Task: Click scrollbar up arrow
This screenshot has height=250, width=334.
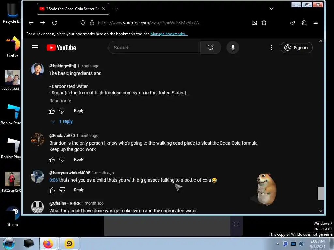Action: click(321, 41)
